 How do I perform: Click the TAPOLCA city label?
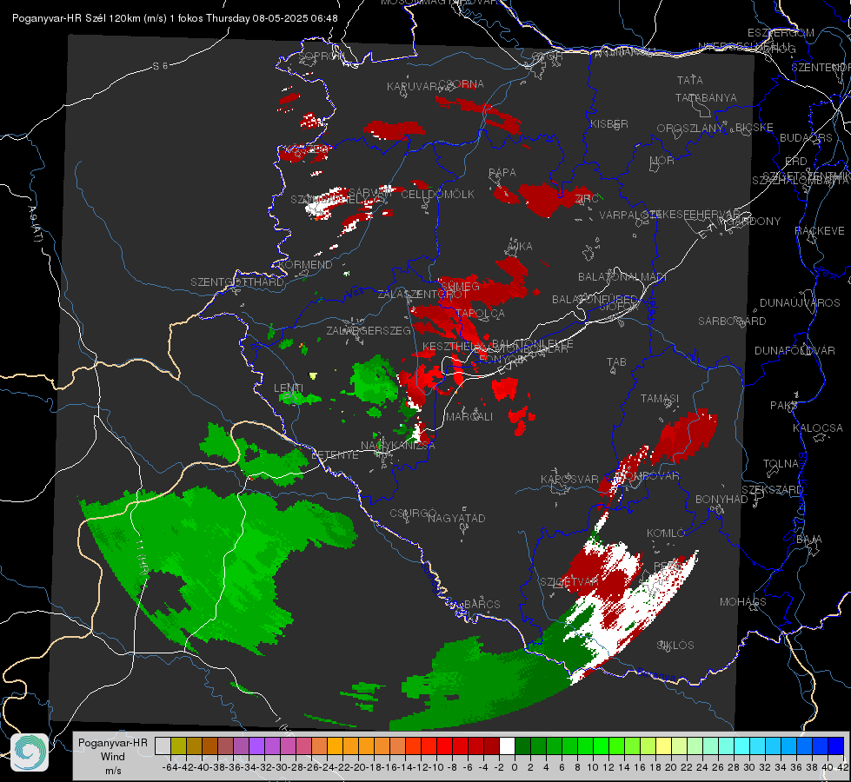click(x=480, y=314)
